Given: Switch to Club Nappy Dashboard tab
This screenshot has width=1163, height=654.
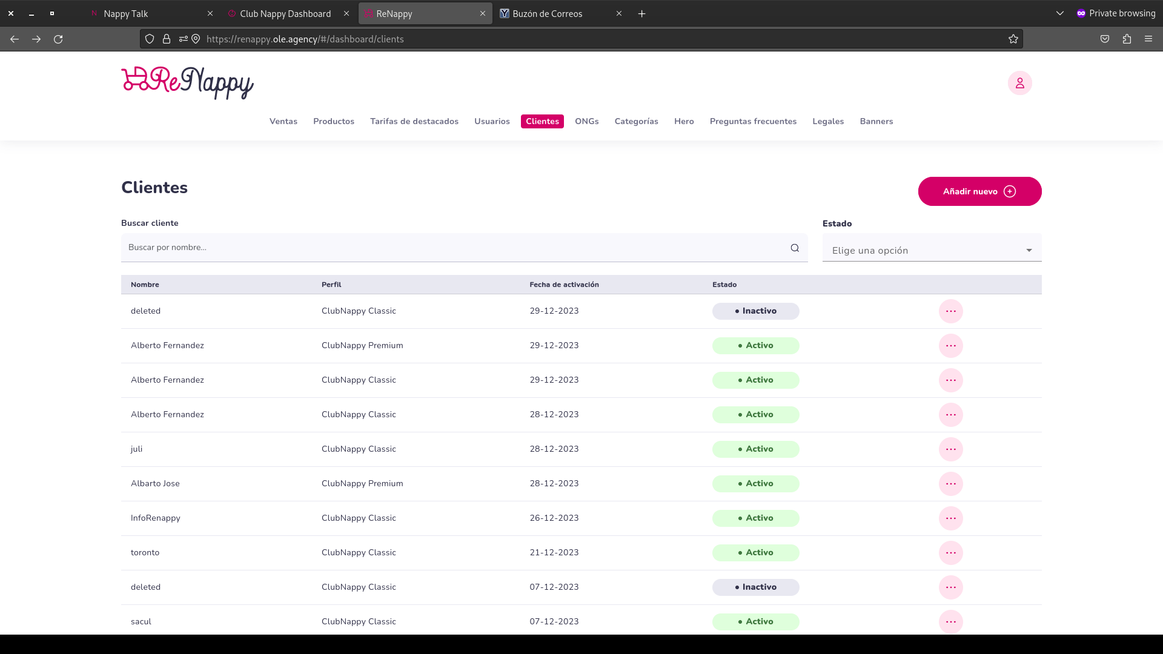Looking at the screenshot, I should click(x=285, y=14).
